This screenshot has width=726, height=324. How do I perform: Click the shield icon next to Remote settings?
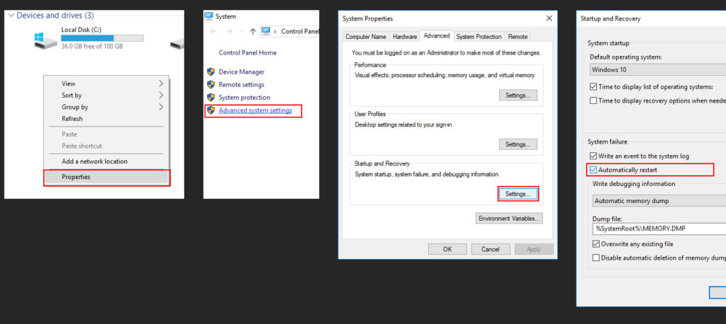[211, 84]
